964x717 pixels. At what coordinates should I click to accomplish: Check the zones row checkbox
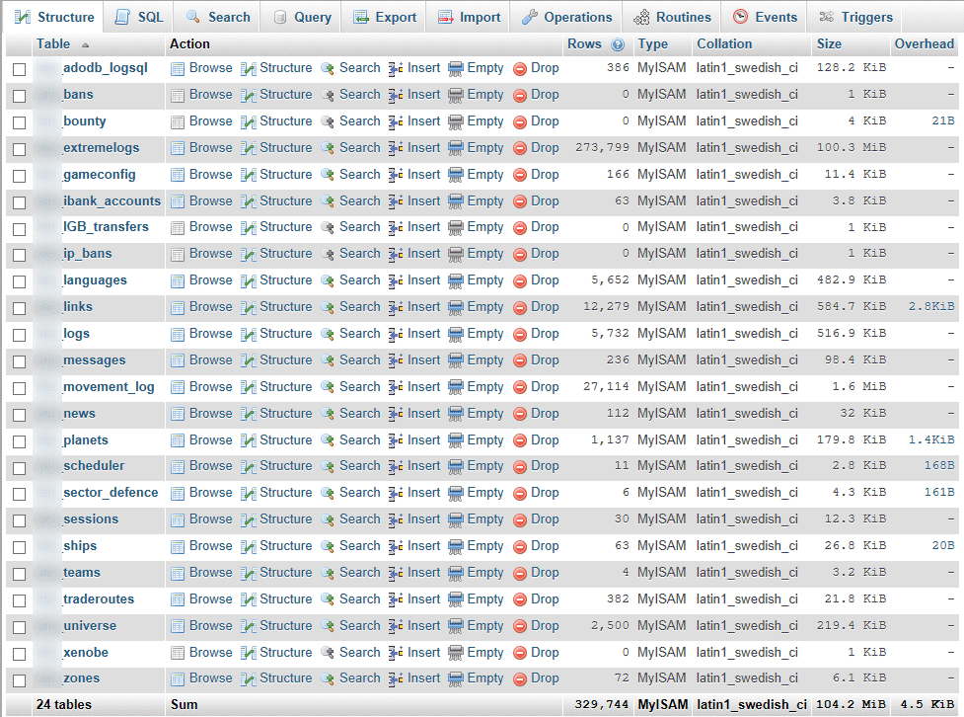[19, 680]
